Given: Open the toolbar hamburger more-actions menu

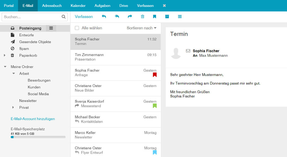Looking at the screenshot, I should 180,17.
